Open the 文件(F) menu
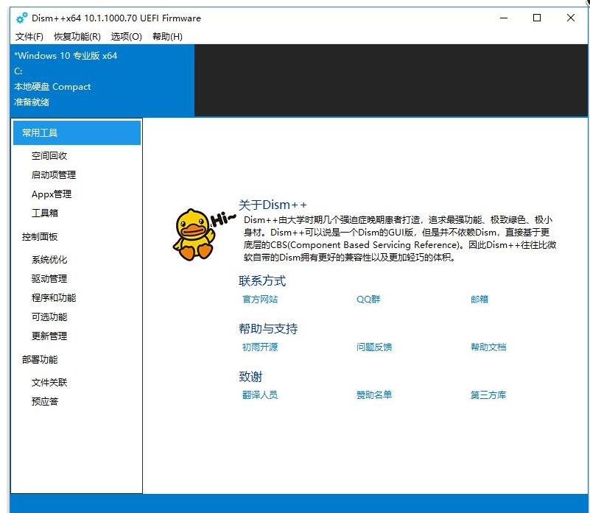Image resolution: width=590 pixels, height=513 pixels. click(29, 37)
